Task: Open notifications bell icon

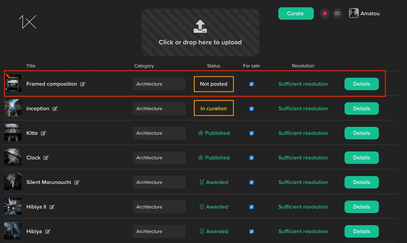Action: (325, 14)
